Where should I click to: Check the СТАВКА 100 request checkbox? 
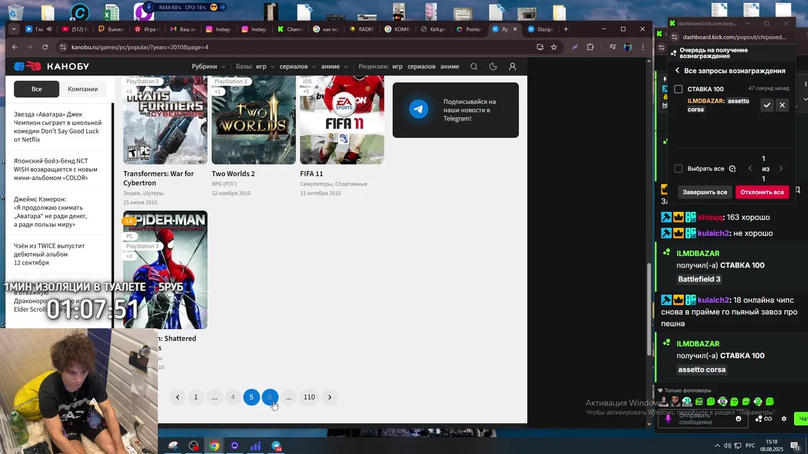(679, 89)
